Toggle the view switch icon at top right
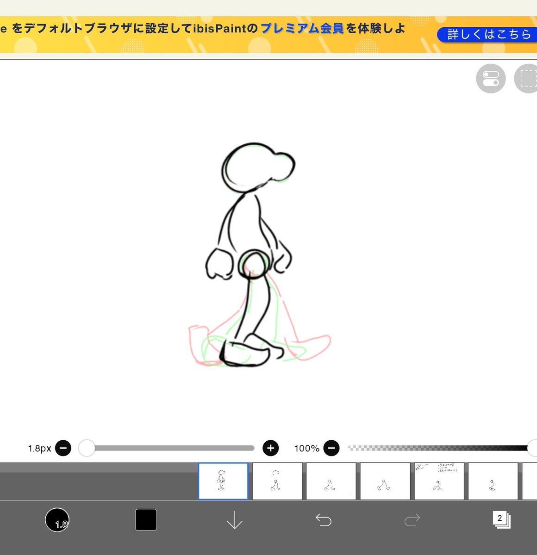 (x=491, y=79)
